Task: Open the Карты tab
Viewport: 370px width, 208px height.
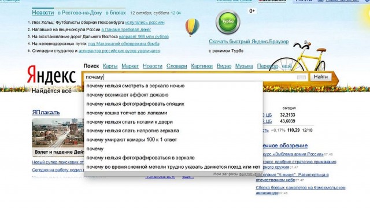Action: tap(110, 66)
